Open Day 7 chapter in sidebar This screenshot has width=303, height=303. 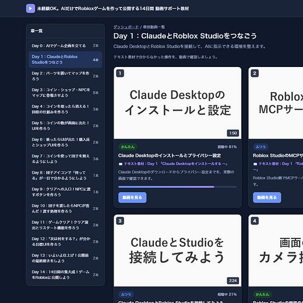pos(65,158)
